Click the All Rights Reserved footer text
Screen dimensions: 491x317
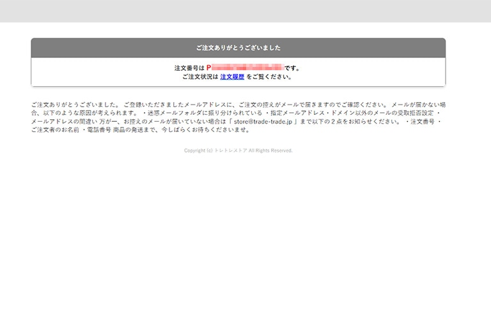[x=270, y=151]
